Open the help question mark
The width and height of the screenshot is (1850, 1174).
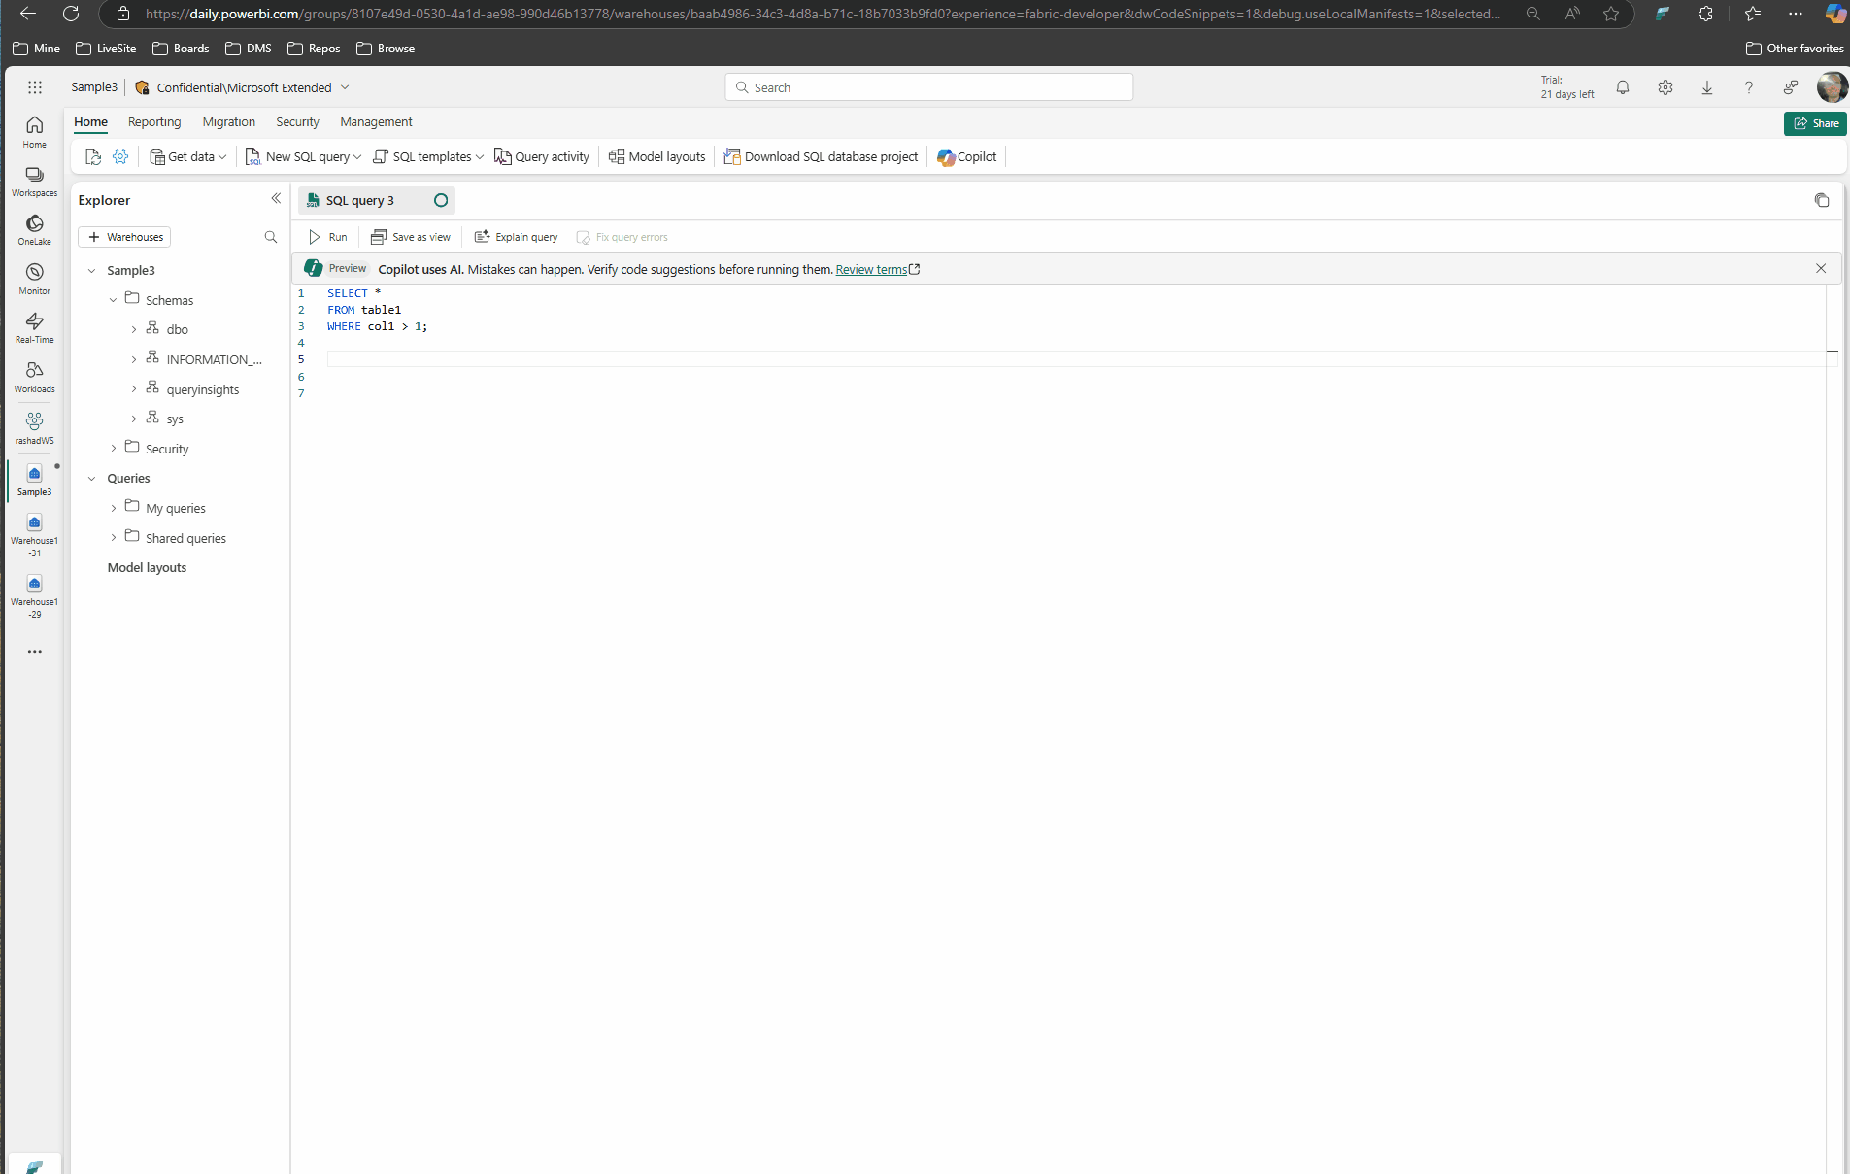[x=1749, y=87]
